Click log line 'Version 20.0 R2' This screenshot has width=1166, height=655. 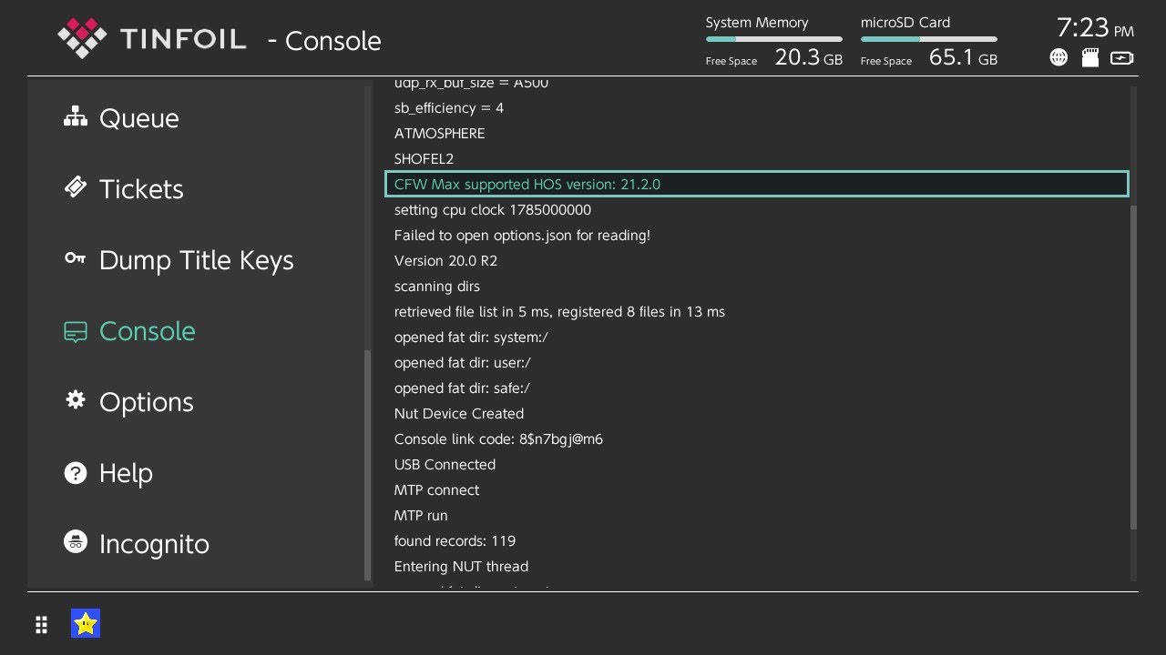pyautogui.click(x=445, y=260)
